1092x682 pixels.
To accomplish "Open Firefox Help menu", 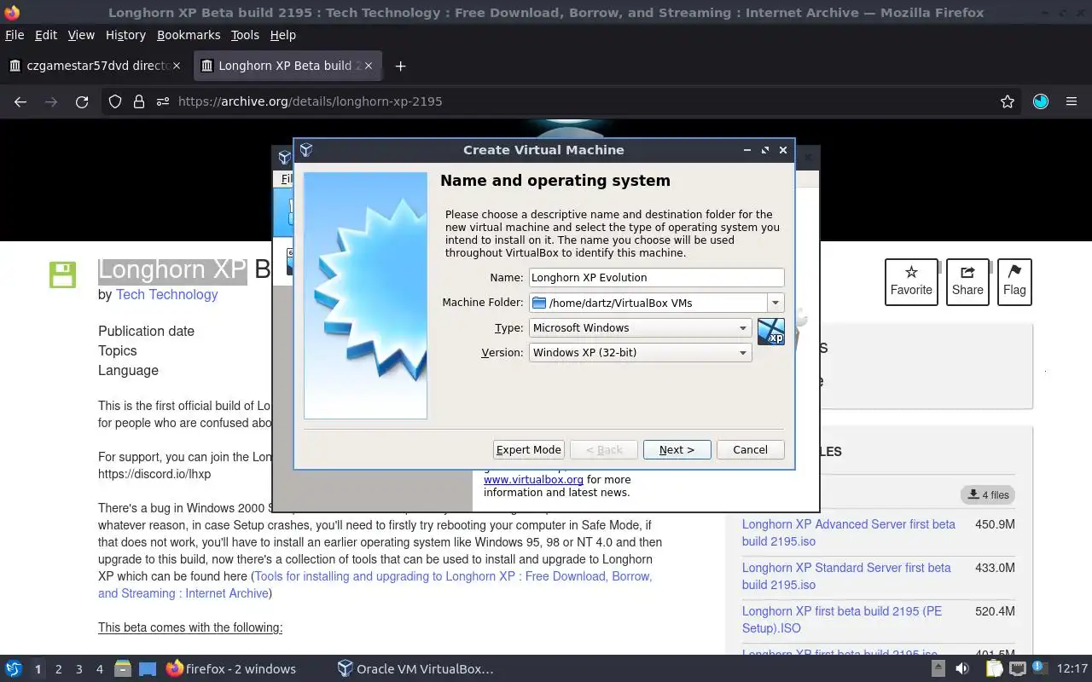I will pyautogui.click(x=282, y=35).
